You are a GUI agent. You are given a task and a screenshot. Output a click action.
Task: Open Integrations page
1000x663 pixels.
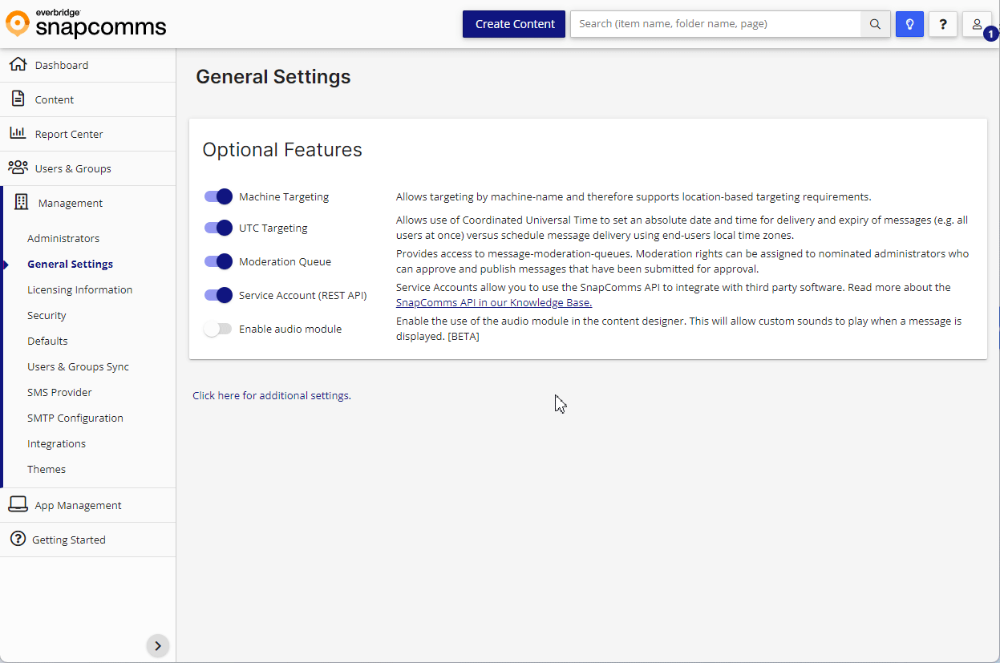click(56, 443)
